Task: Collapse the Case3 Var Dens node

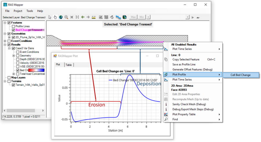Action: [9, 48]
